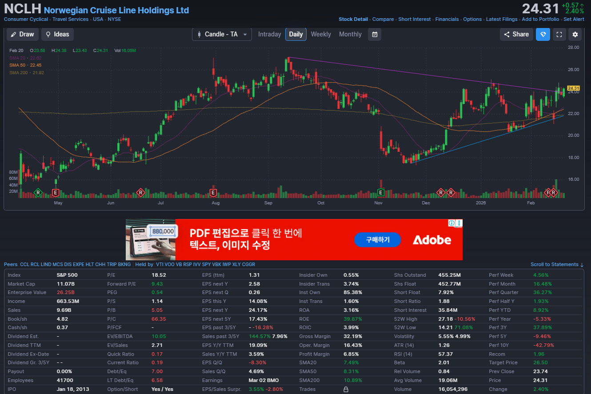Click the AdChoices info icon on ad
591x394 pixels.
pyautogui.click(x=451, y=223)
